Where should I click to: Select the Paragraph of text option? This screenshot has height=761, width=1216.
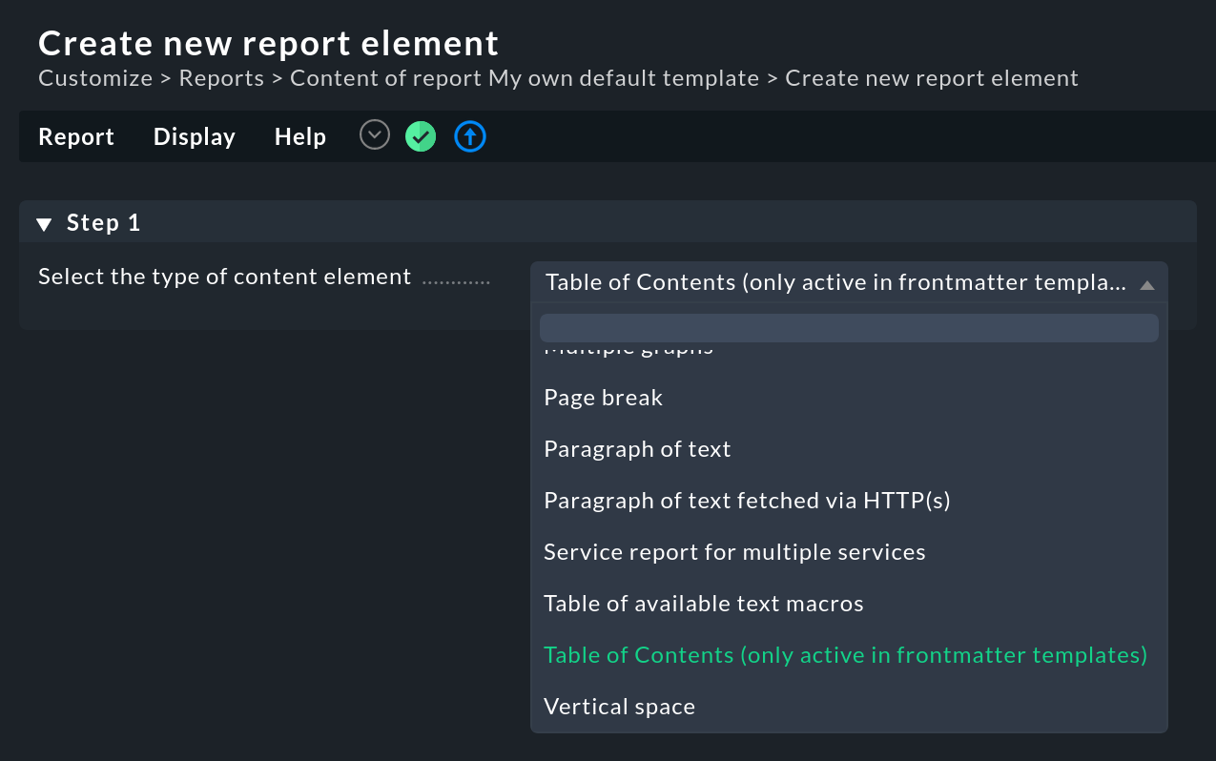tap(637, 449)
